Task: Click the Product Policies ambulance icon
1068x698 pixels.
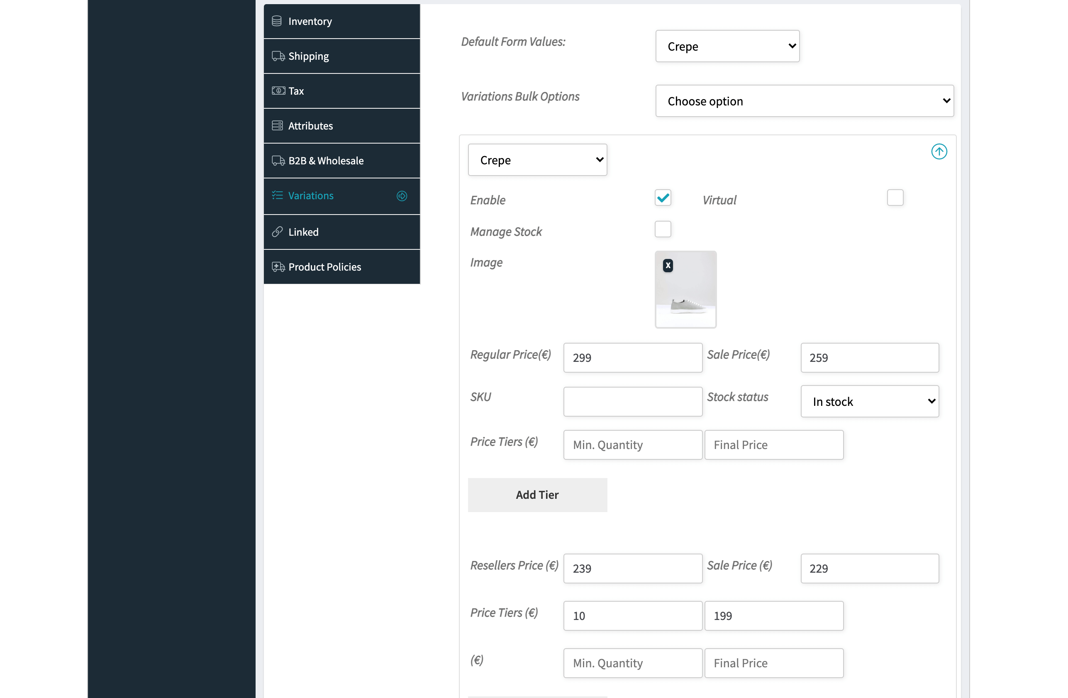Action: pyautogui.click(x=278, y=267)
